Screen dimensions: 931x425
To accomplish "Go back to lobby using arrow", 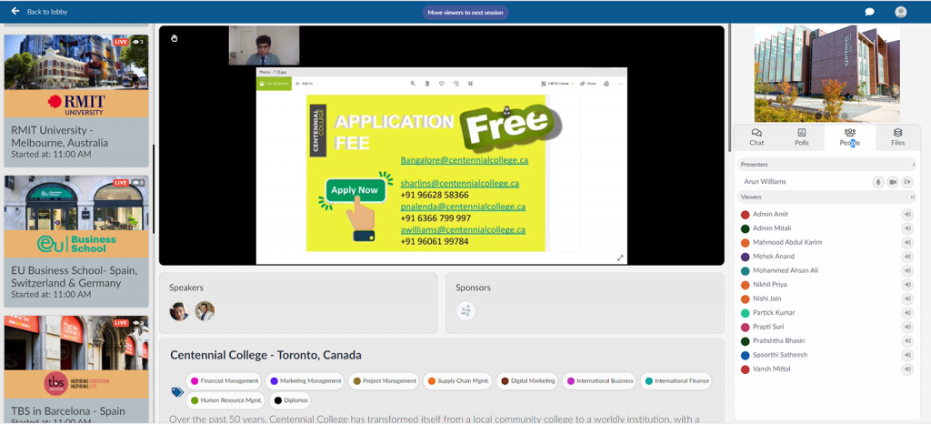I will pyautogui.click(x=15, y=11).
